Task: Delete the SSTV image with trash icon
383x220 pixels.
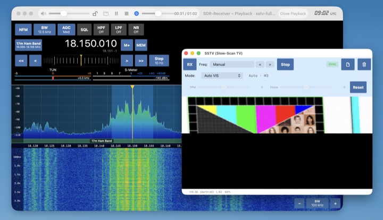Action: [364, 64]
